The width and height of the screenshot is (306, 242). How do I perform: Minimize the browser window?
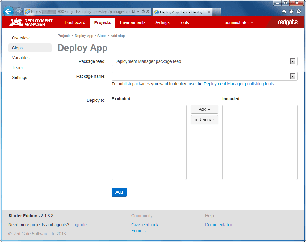[x=277, y=3]
